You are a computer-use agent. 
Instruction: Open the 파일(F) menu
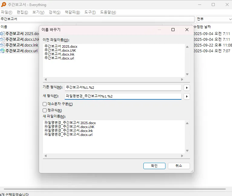7,12
